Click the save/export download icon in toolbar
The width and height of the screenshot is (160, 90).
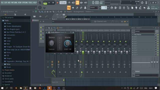148,8
